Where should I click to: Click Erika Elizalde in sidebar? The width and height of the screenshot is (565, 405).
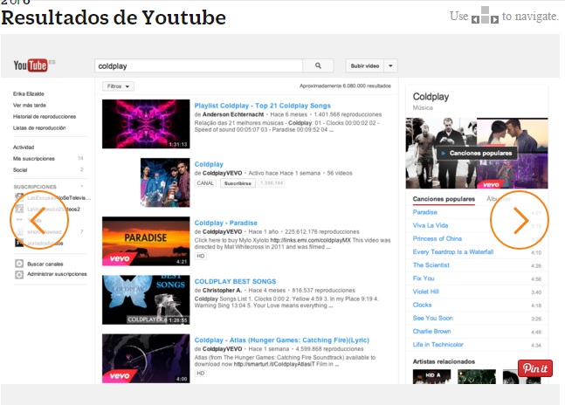point(29,94)
